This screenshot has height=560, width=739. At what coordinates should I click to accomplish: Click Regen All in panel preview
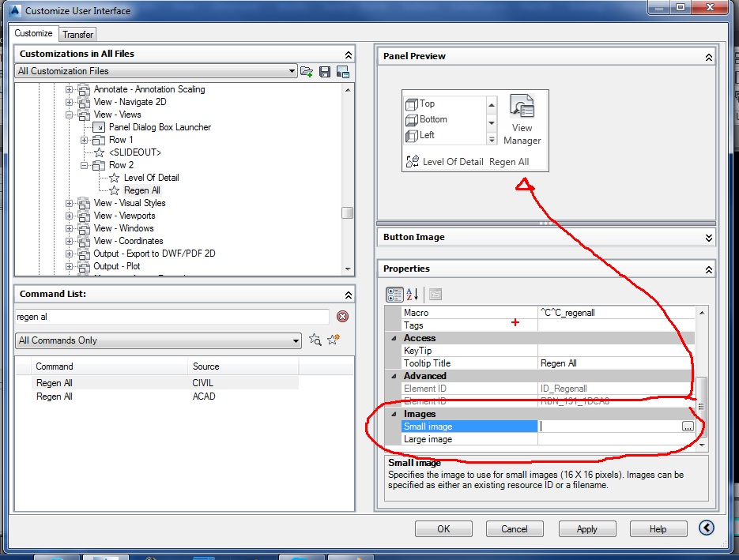(x=509, y=162)
